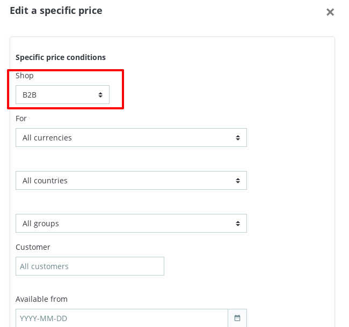This screenshot has width=349, height=327.
Task: Click the Available from date field
Action: [121, 318]
